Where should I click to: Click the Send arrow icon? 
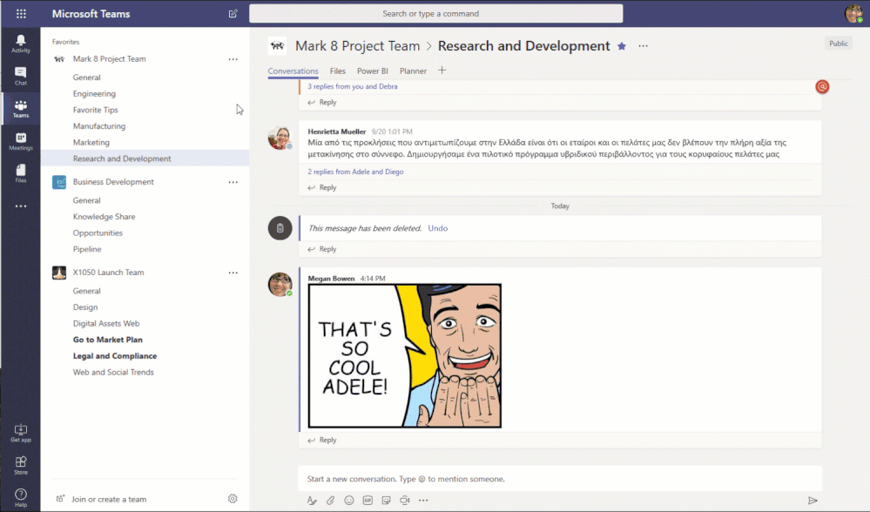point(813,501)
